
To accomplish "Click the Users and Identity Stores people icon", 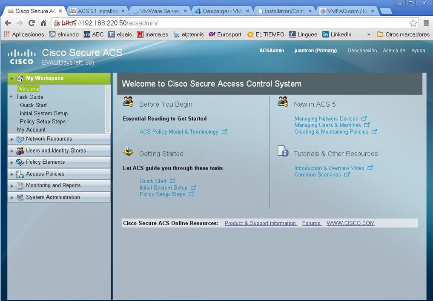I will [20, 151].
